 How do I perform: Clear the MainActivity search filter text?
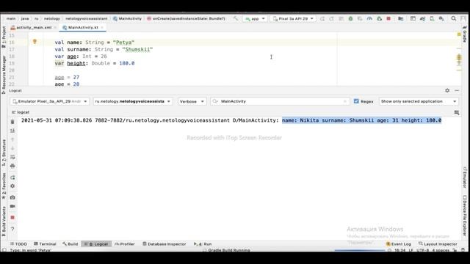345,101
